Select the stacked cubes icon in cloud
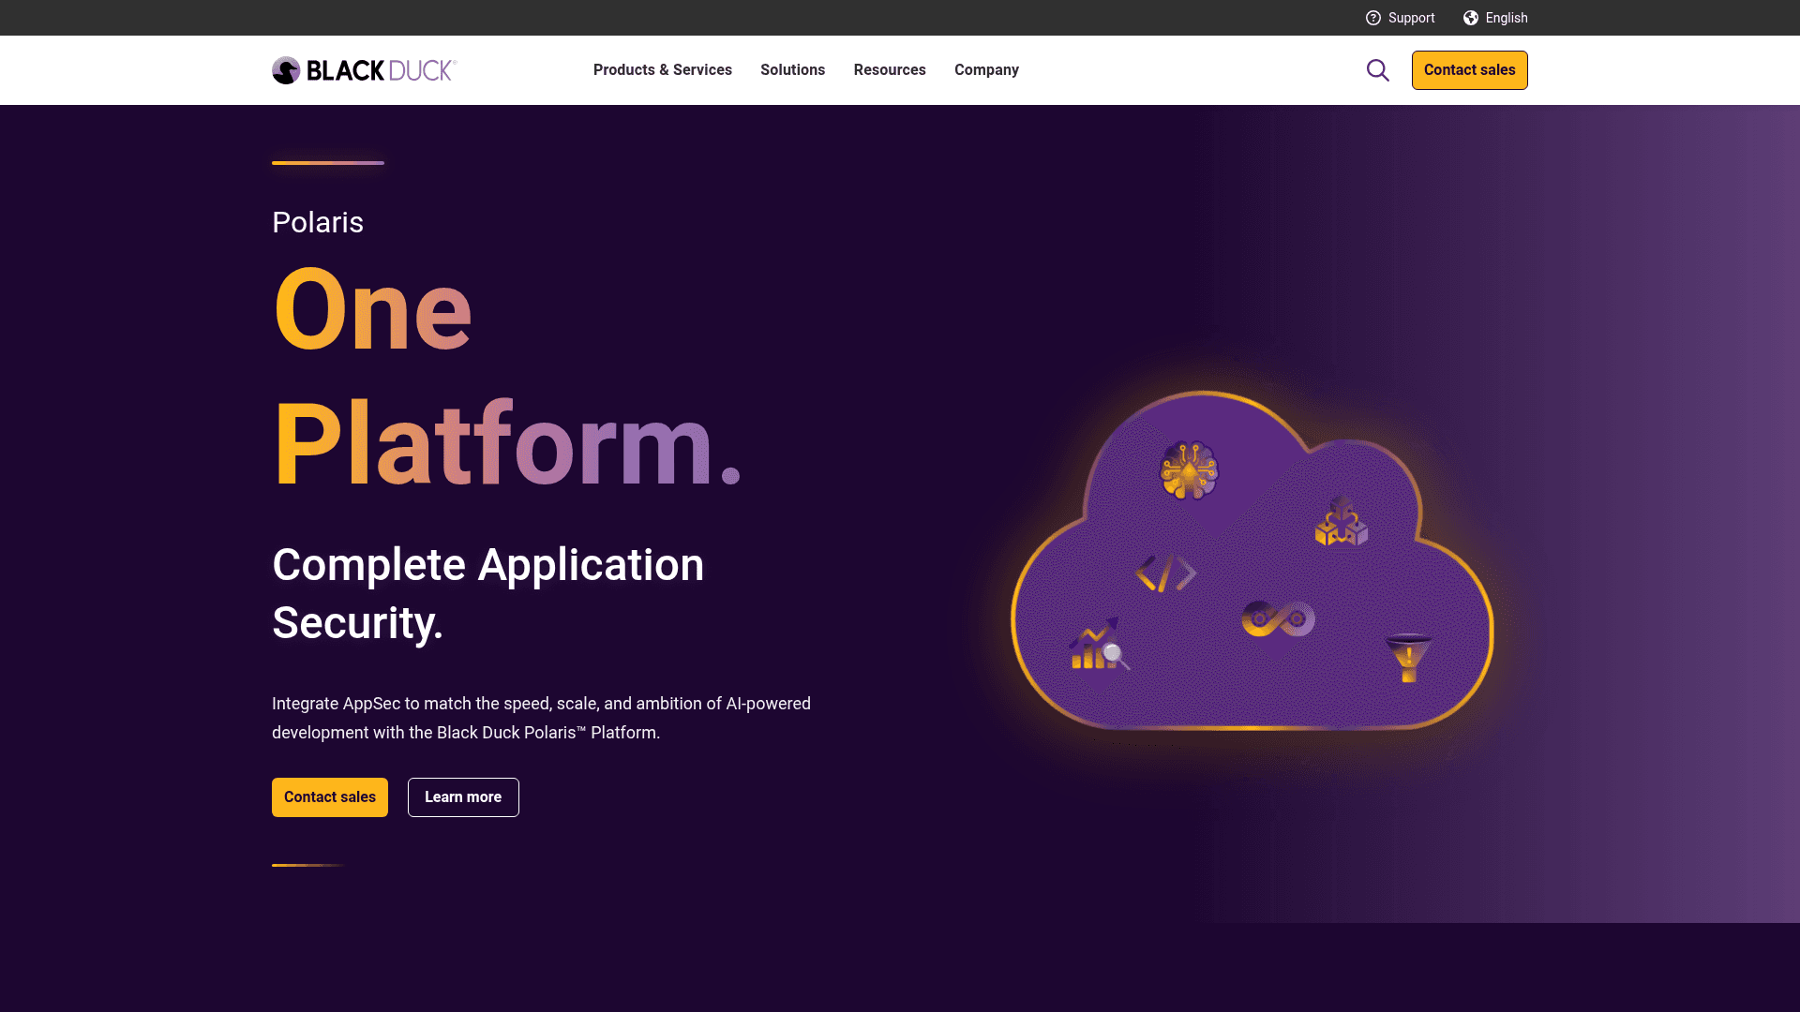This screenshot has height=1012, width=1800. coord(1342,521)
